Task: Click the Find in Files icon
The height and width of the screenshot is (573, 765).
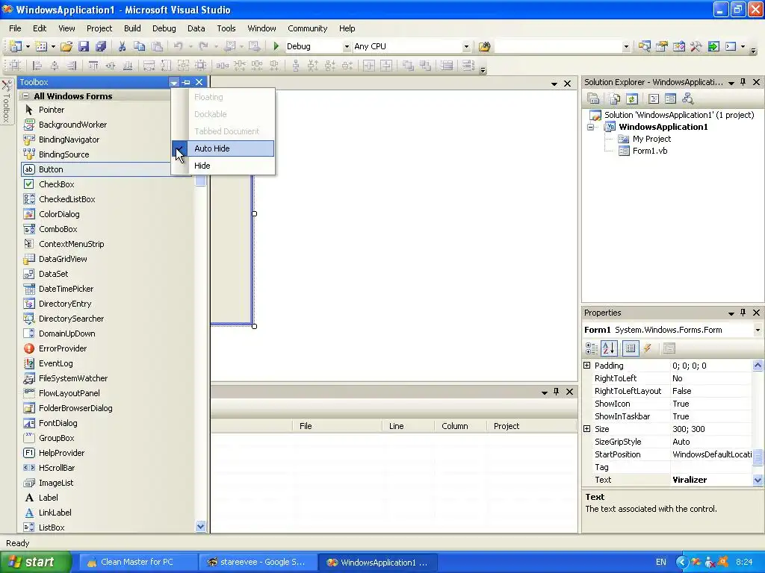Action: [x=484, y=46]
